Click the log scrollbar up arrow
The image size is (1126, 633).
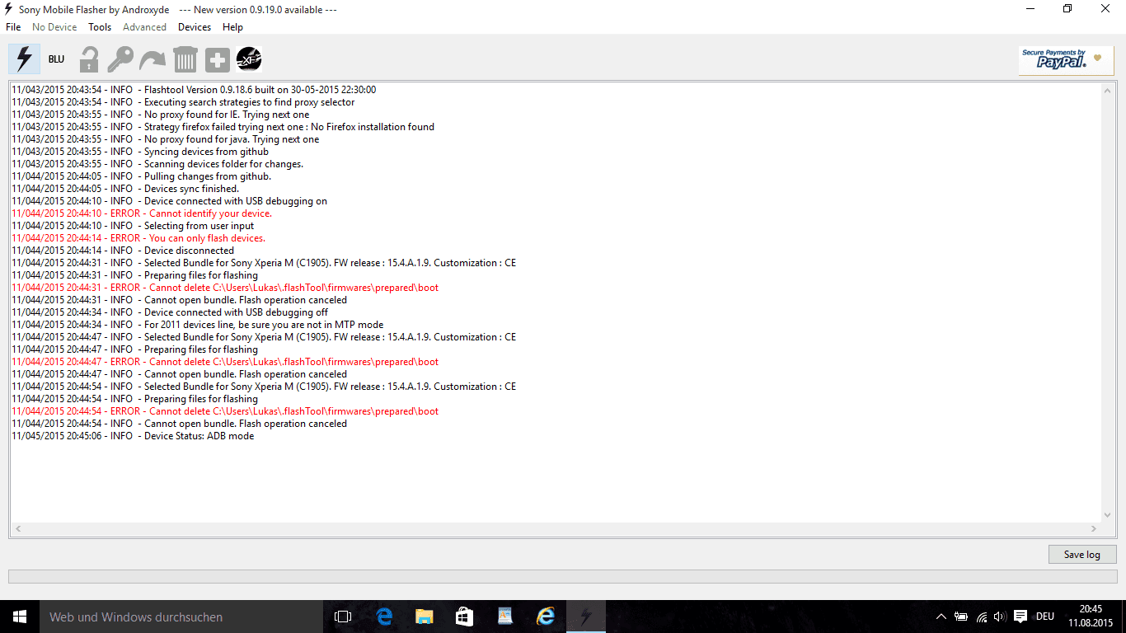click(x=1107, y=91)
